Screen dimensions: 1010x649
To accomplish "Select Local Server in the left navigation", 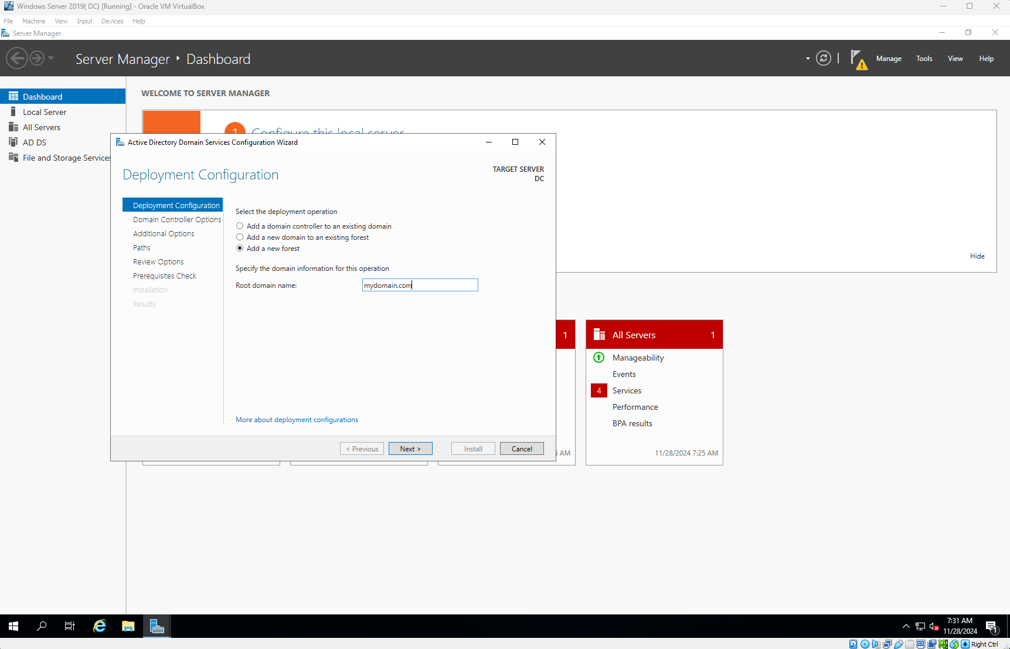I will pyautogui.click(x=63, y=112).
